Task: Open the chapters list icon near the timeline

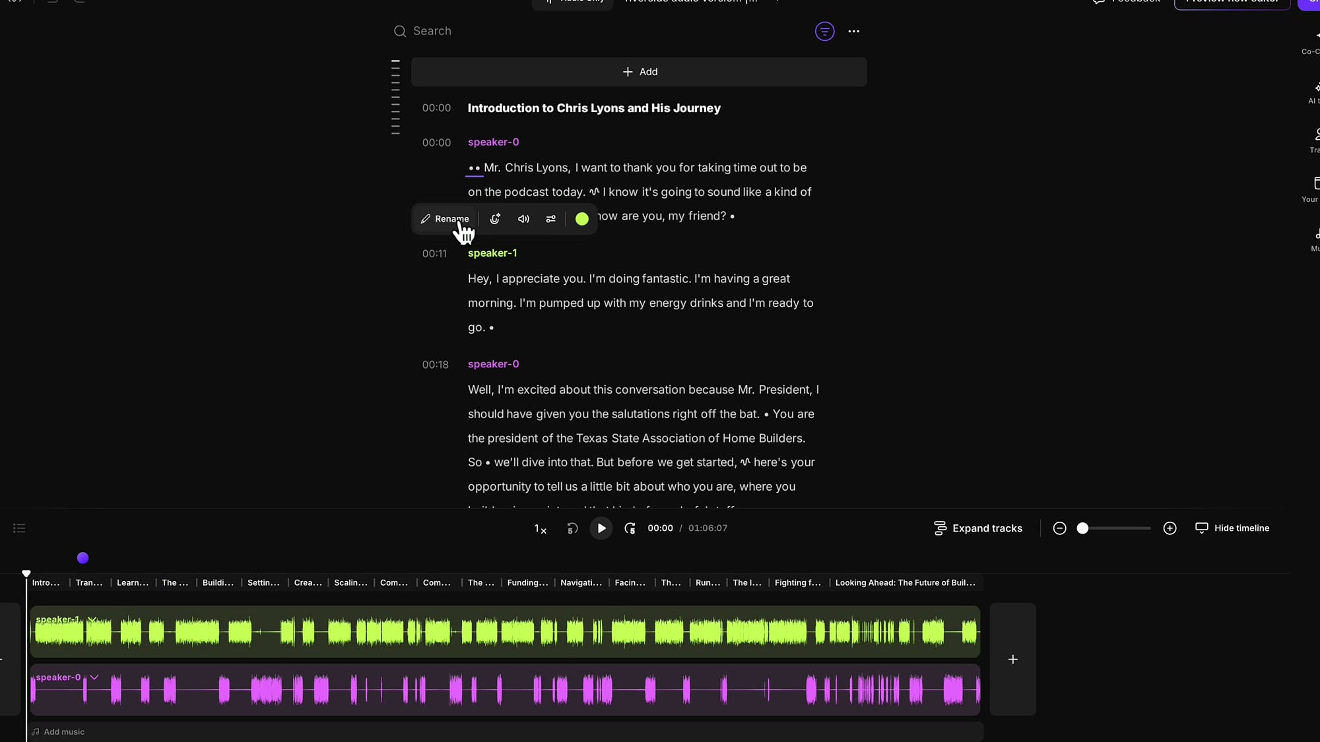Action: 18,528
